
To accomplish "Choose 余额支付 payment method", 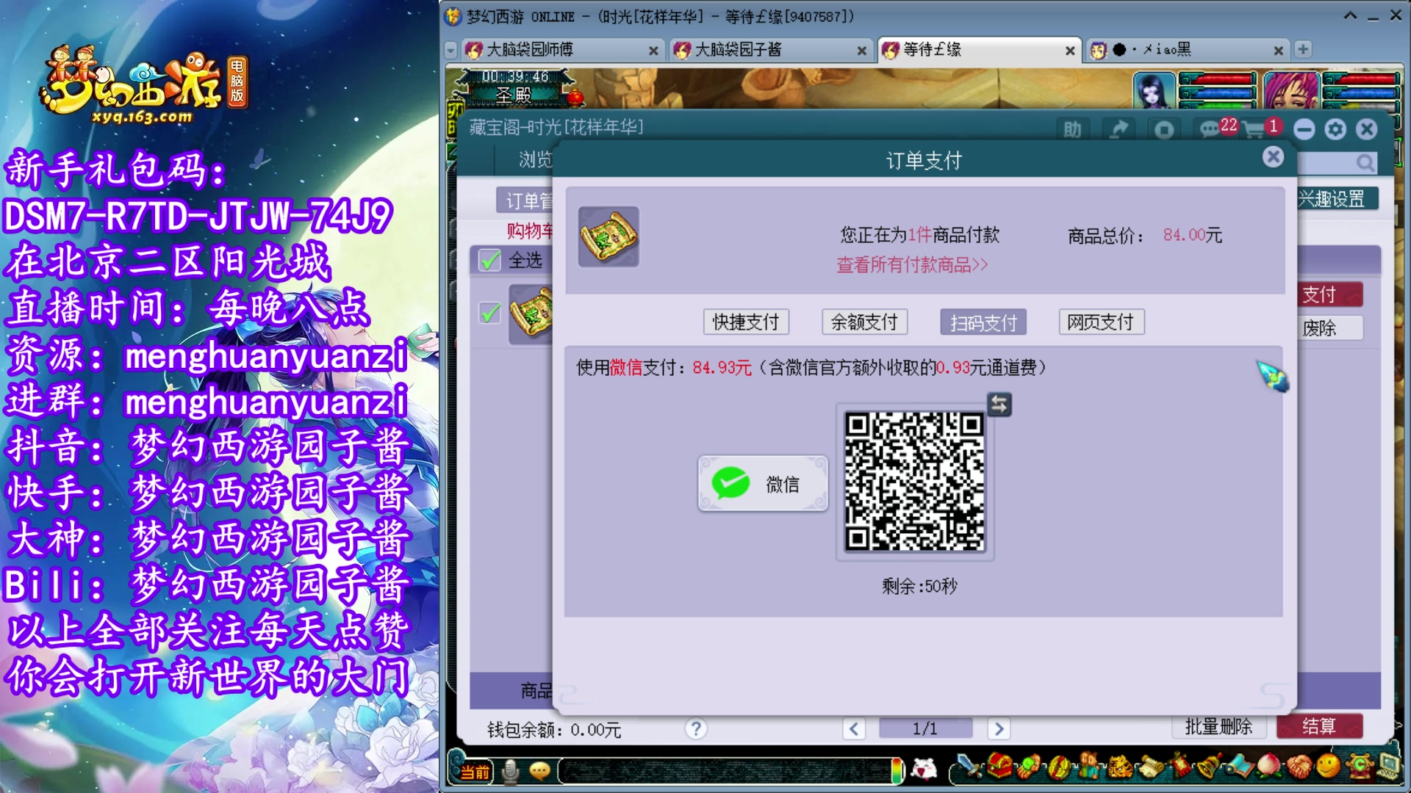I will pos(864,322).
